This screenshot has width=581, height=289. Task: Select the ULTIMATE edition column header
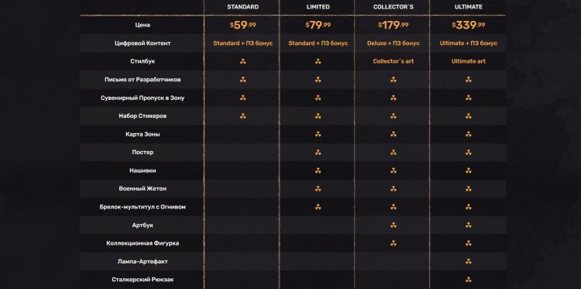[x=469, y=7]
